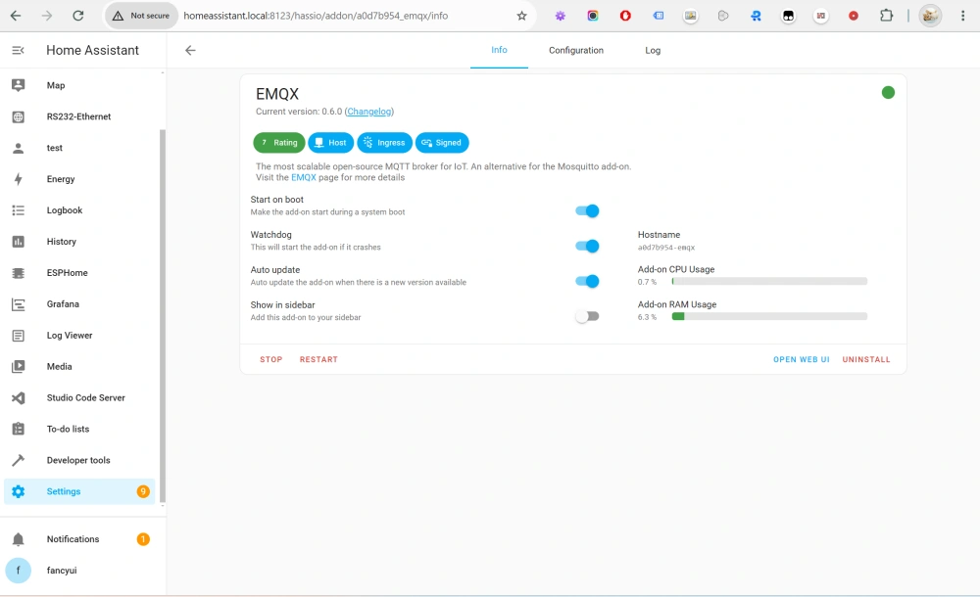Open the Log tab

[x=653, y=50]
